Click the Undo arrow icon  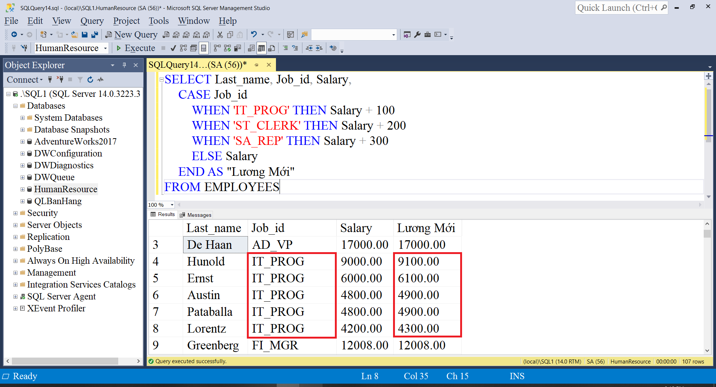coord(254,35)
